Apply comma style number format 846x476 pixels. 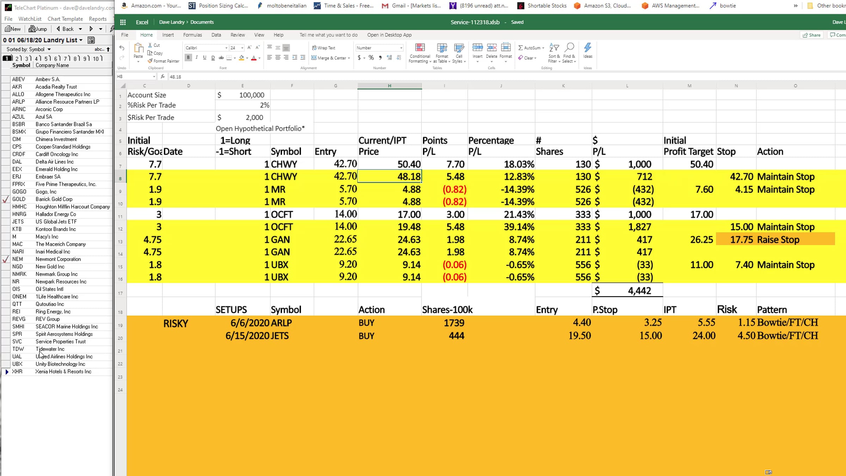coord(380,58)
